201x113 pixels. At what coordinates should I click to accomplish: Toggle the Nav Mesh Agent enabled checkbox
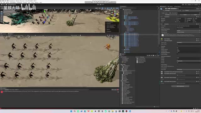[163, 40]
